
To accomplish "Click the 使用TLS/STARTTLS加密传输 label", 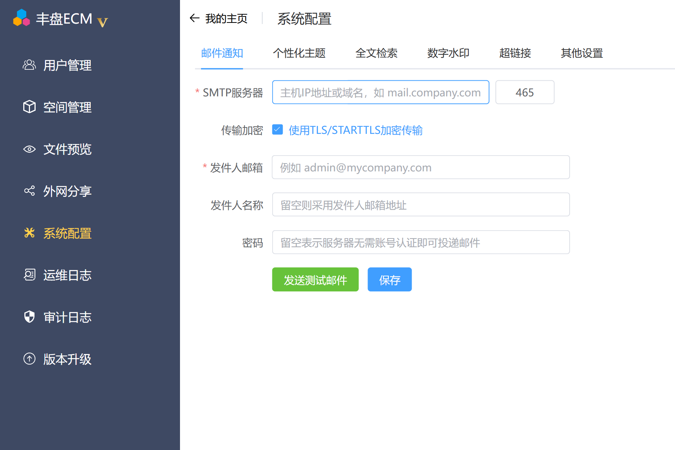I will [355, 130].
